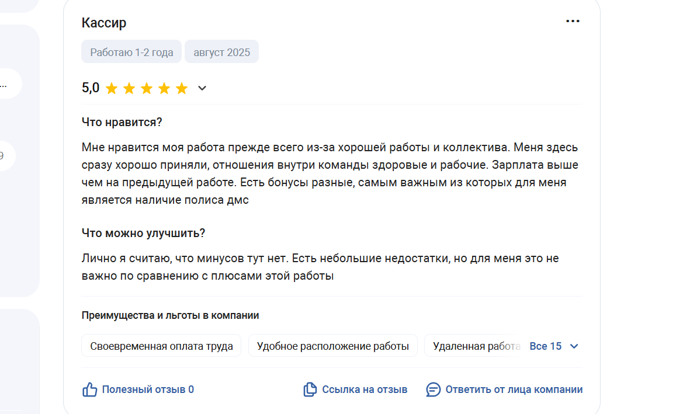
Task: Click the Удобное расположение работы chip
Action: point(333,346)
